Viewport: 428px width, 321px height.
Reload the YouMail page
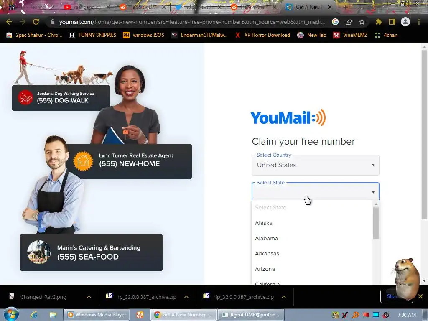click(x=36, y=22)
